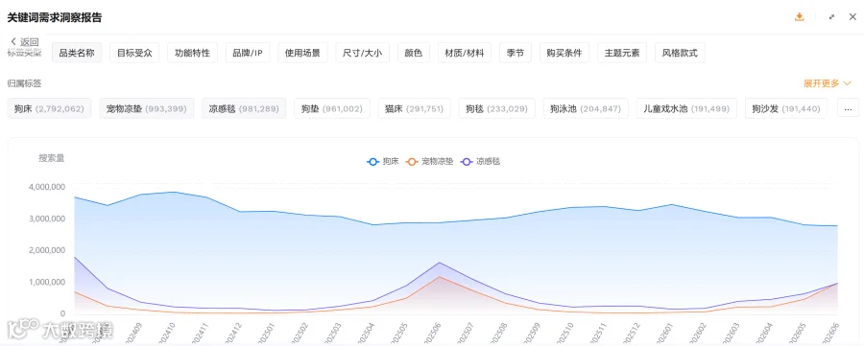Click the fullscreen expand arrows icon
This screenshot has width=864, height=346.
click(x=832, y=17)
